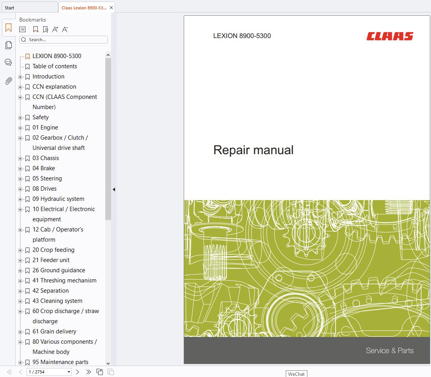Decrease bookmark text size with A- icon
The image size is (431, 377).
tap(65, 29)
